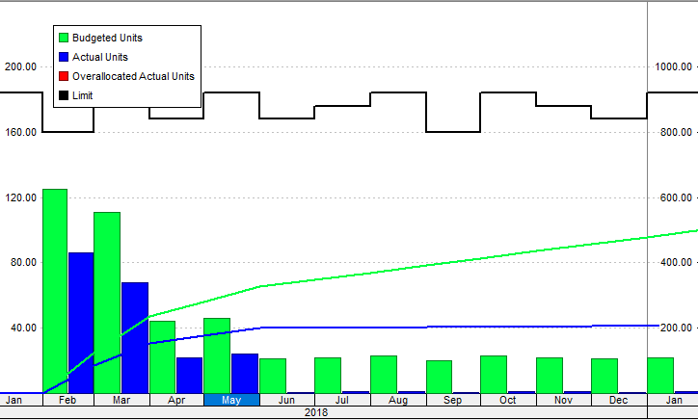Click the tall green February budgeted bar
Image resolution: width=698 pixels, height=420 pixels.
tap(55, 289)
